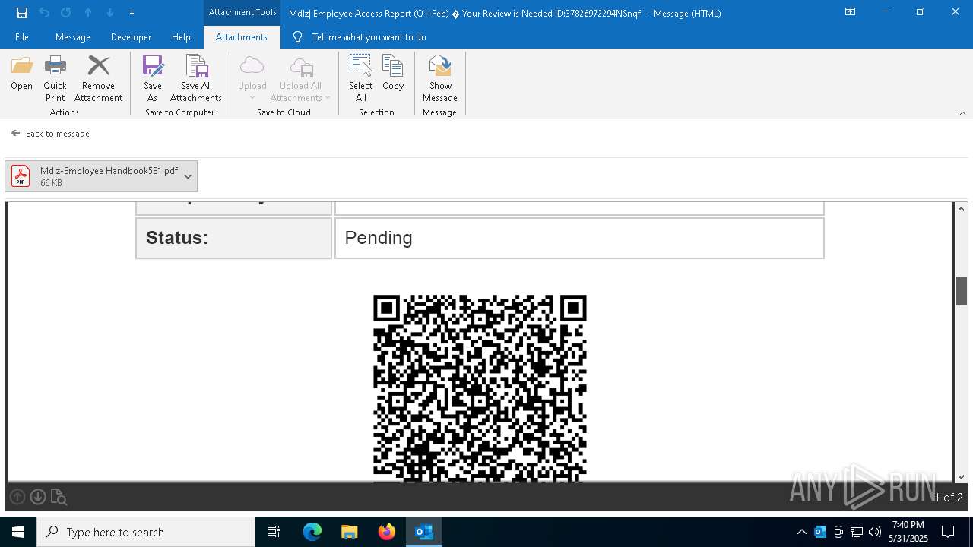The height and width of the screenshot is (547, 973).
Task: Open Ribbon Display Options
Action: click(x=851, y=12)
